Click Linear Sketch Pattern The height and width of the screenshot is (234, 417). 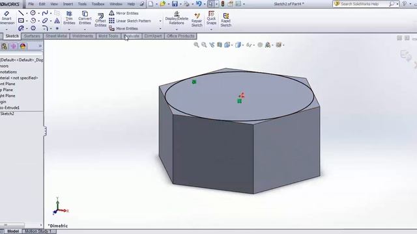click(130, 21)
